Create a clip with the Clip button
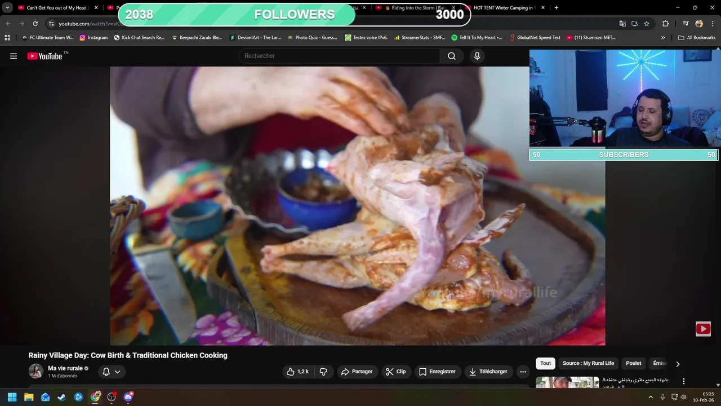The width and height of the screenshot is (721, 406). click(395, 372)
